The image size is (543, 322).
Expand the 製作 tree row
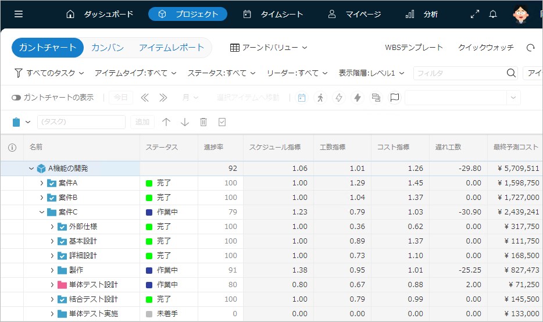tap(52, 270)
